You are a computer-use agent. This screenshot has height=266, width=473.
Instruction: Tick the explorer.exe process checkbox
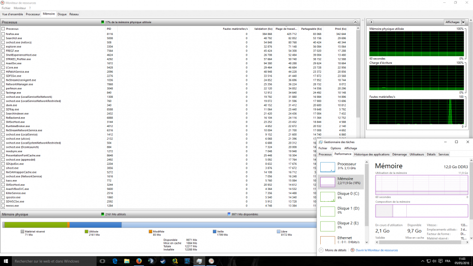3,47
